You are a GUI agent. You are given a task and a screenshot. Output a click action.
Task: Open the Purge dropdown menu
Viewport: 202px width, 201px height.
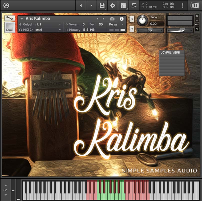click(116, 24)
